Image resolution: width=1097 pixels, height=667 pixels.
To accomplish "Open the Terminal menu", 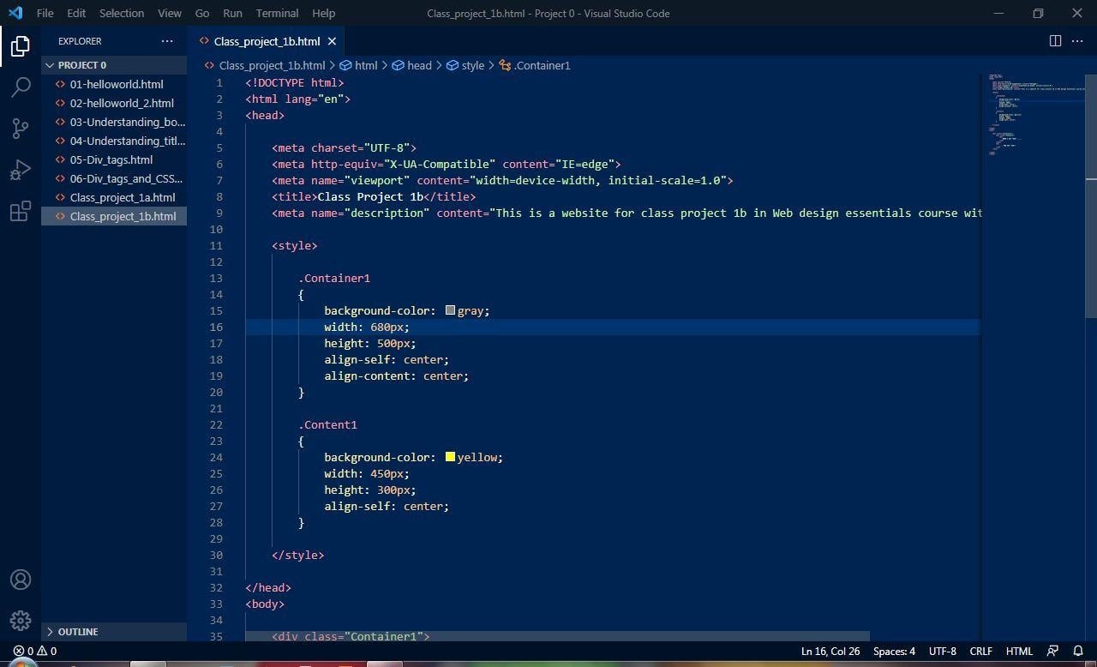I will (277, 13).
